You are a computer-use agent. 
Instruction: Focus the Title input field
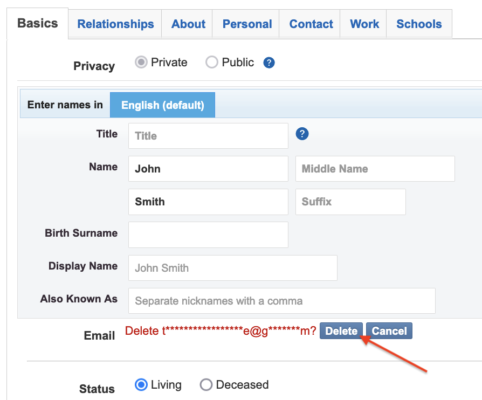[x=209, y=136]
